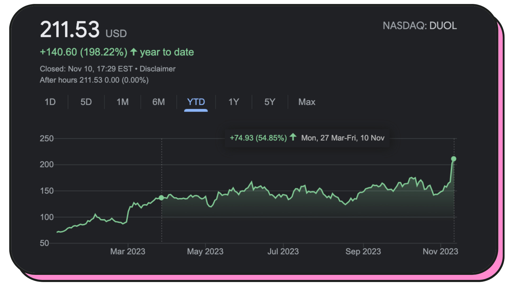
Task: Click the highlighted YTD tab
Action: tap(196, 102)
